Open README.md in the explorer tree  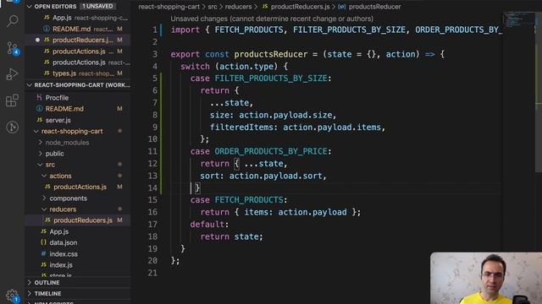64,109
